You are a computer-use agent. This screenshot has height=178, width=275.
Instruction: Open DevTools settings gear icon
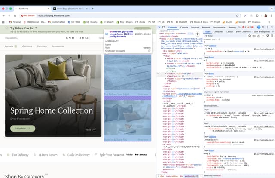point(263,27)
